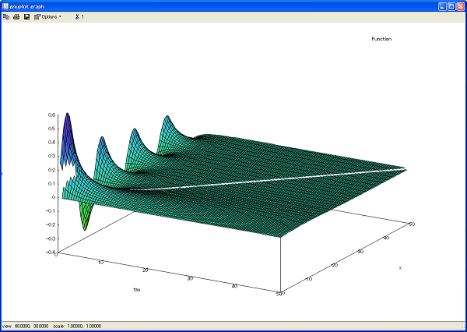The height and width of the screenshot is (332, 467).
Task: Click the 'Function' legend label
Action: (x=381, y=39)
